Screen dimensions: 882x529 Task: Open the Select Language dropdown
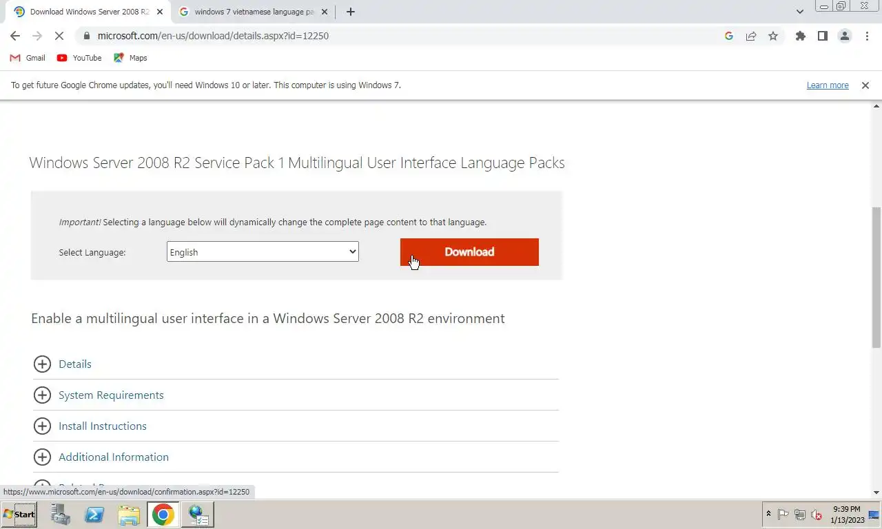point(263,251)
